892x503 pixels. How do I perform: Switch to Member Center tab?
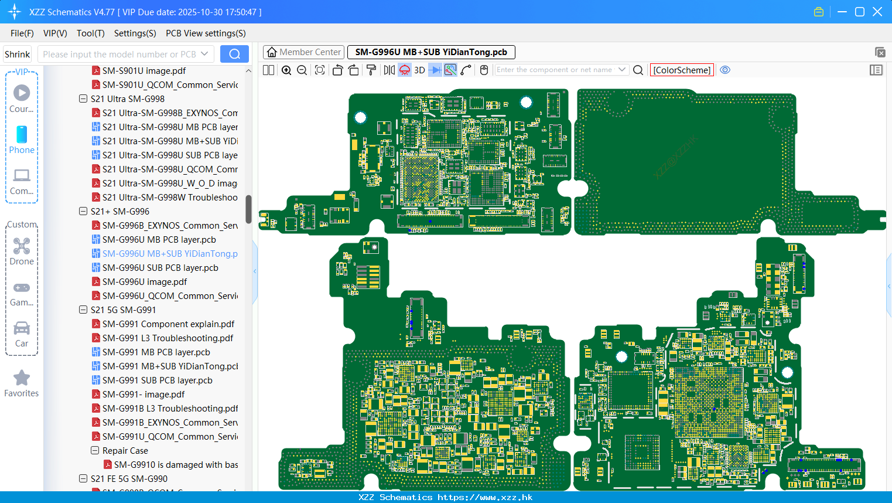pyautogui.click(x=304, y=52)
